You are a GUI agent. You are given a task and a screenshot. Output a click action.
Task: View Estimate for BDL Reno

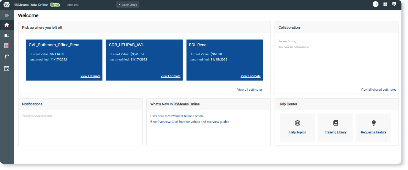251,76
